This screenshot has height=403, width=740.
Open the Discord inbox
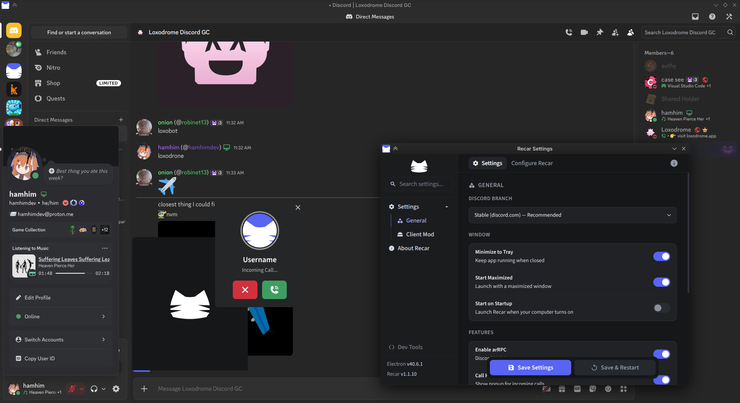point(695,17)
